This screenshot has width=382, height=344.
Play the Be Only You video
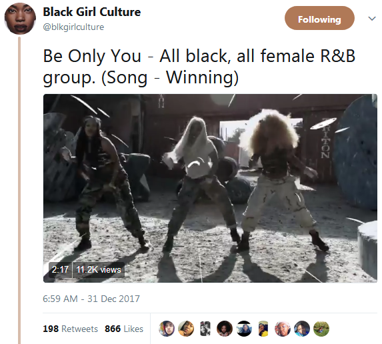point(210,188)
